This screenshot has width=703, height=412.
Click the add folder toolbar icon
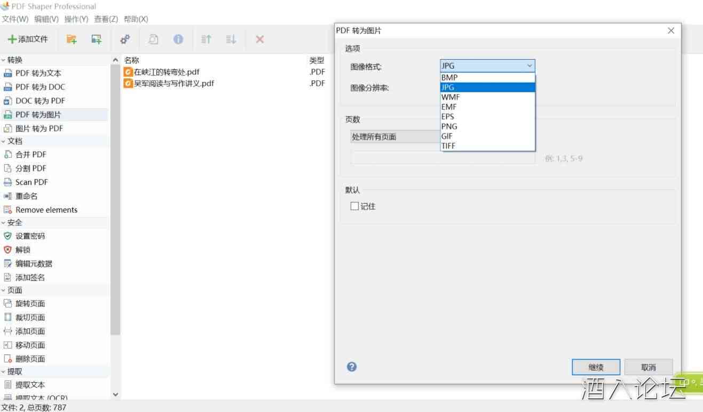tap(72, 39)
